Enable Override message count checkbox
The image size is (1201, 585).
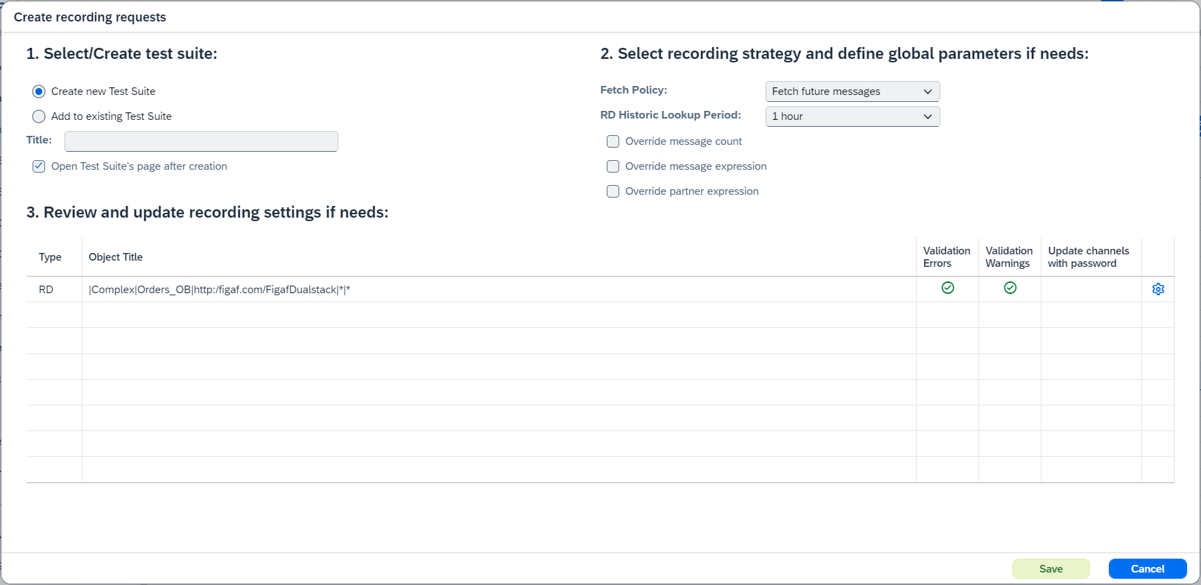pos(613,141)
